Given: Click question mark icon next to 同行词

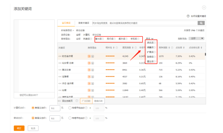Looking at the screenshot, I should click(115, 39).
